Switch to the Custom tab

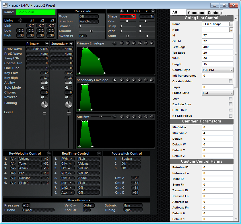[215, 13]
